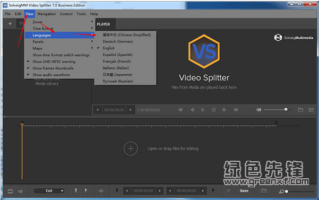Image resolution: width=319 pixels, height=200 pixels.
Task: Expand the Zoom submenu
Action: tap(59, 22)
